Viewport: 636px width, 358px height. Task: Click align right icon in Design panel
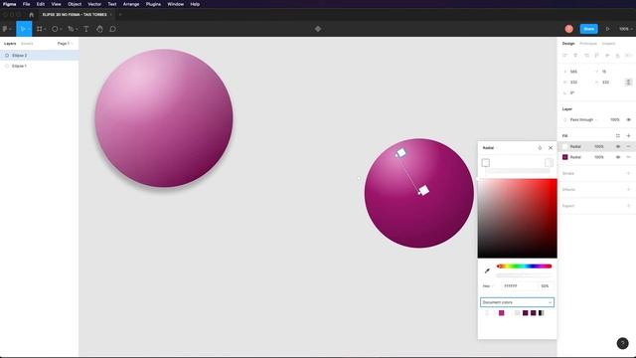[586, 56]
